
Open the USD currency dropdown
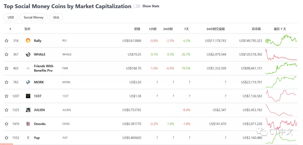(11, 17)
